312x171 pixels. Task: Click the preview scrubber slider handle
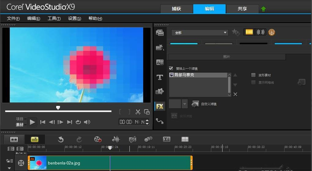coord(58,108)
